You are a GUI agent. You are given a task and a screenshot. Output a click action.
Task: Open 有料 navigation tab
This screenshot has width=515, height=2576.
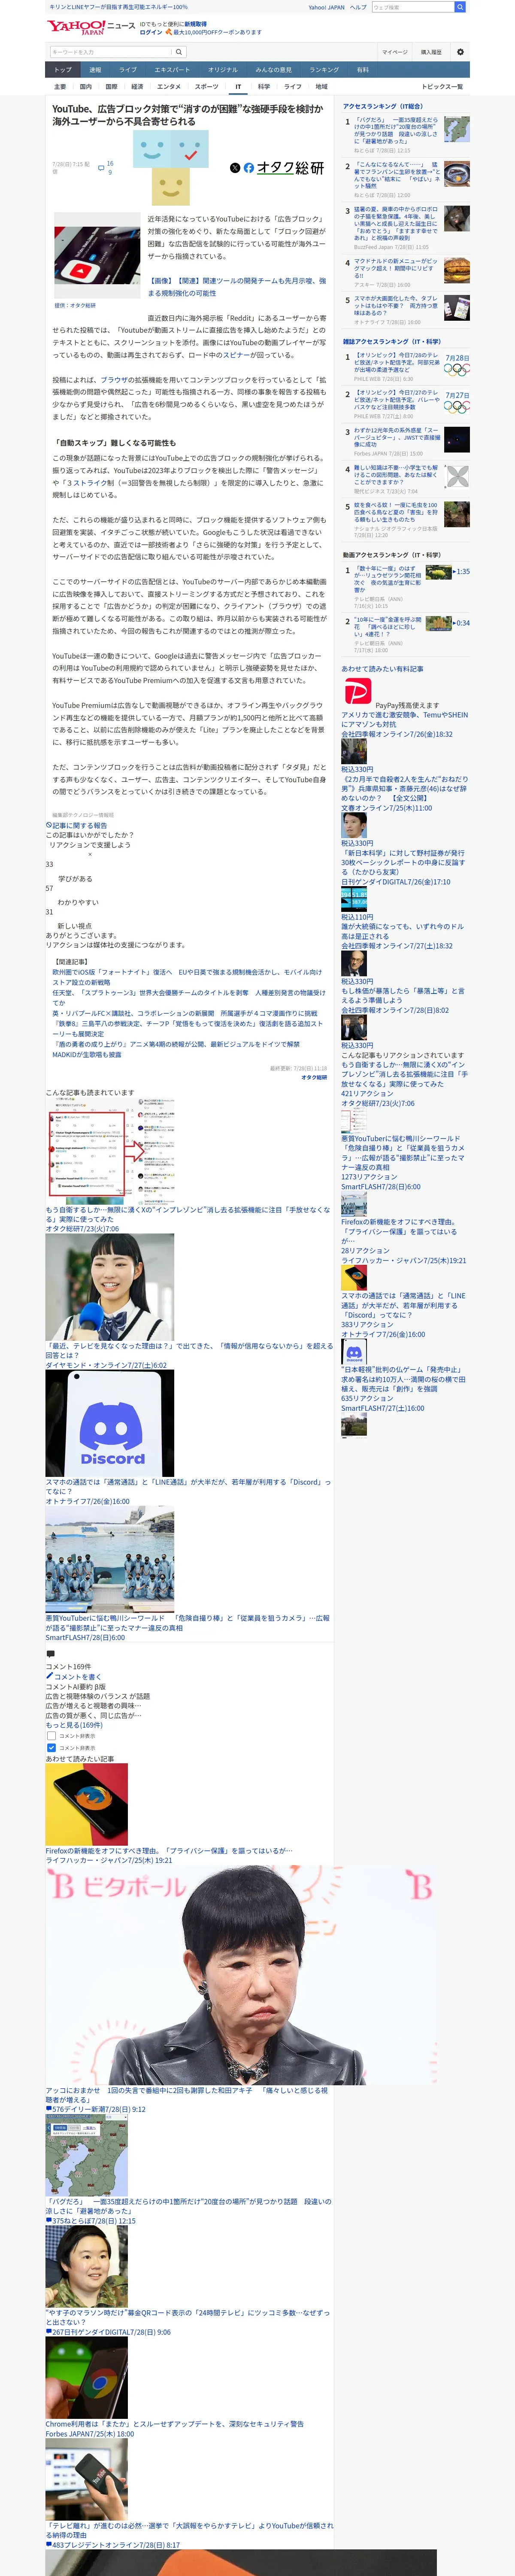pyautogui.click(x=363, y=70)
